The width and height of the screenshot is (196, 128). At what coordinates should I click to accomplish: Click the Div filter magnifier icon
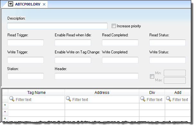tap(143, 99)
